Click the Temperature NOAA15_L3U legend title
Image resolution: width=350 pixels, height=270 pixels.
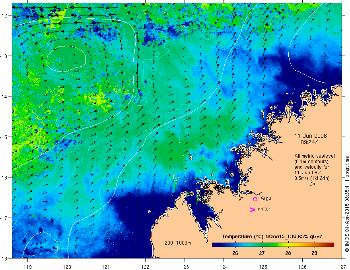(272, 237)
